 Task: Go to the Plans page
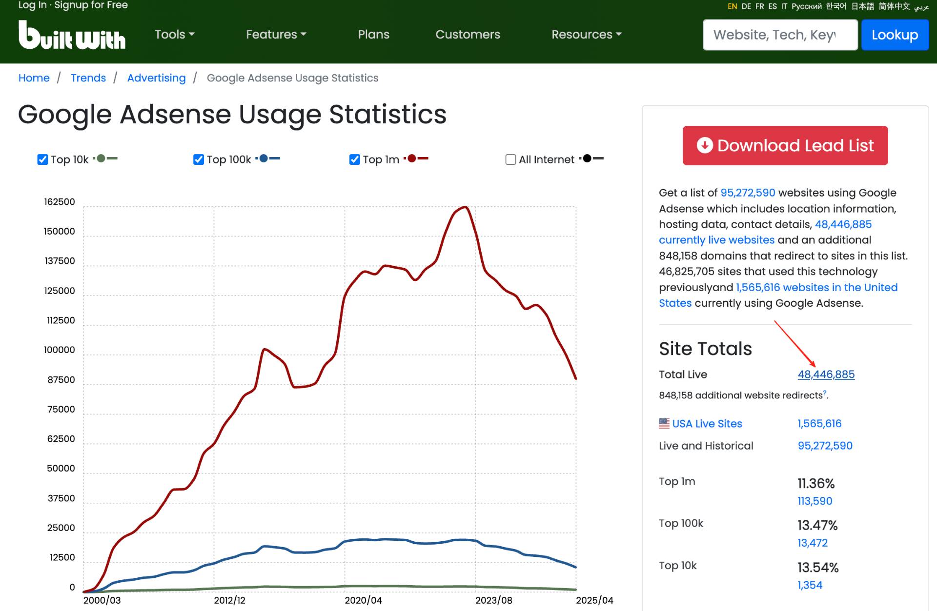click(x=374, y=34)
